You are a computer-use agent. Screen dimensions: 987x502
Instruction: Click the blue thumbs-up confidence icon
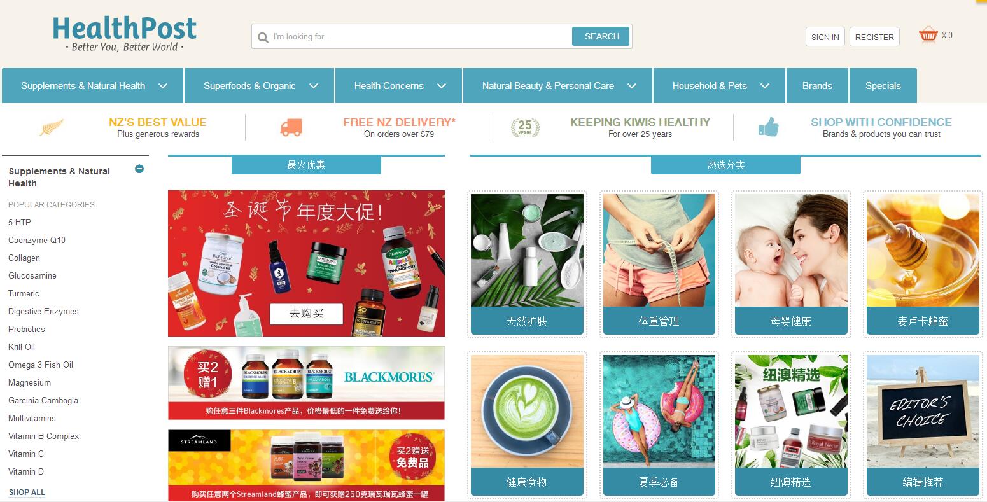769,127
